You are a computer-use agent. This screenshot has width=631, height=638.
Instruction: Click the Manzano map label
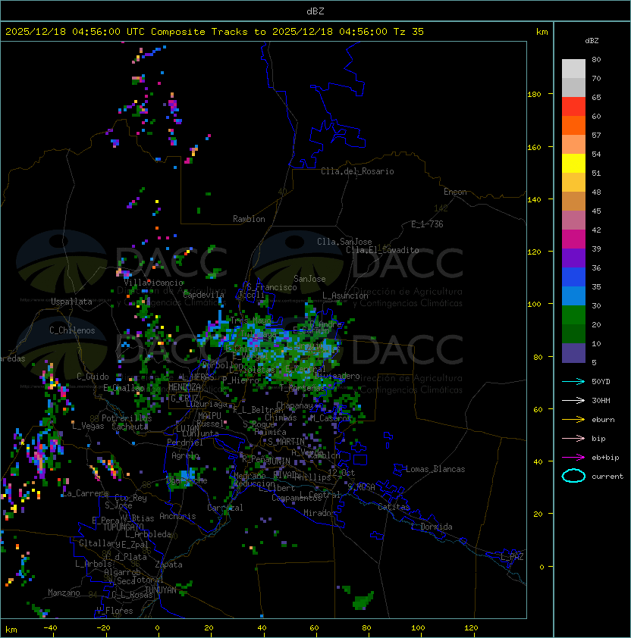[64, 593]
